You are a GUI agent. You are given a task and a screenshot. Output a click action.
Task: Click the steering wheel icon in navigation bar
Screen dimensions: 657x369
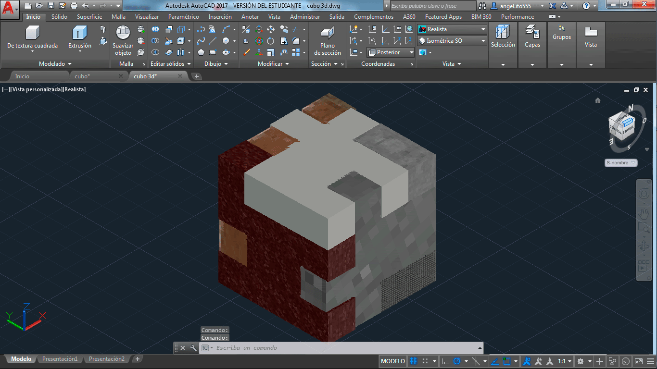(x=644, y=194)
